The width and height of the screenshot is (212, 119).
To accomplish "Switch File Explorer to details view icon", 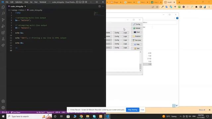I will (174, 106).
